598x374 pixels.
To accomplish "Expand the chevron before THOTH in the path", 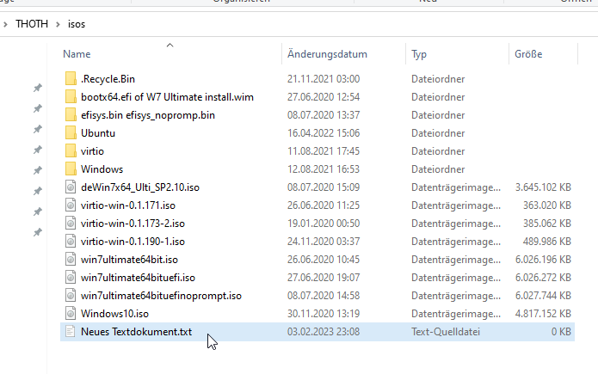I will (5, 24).
